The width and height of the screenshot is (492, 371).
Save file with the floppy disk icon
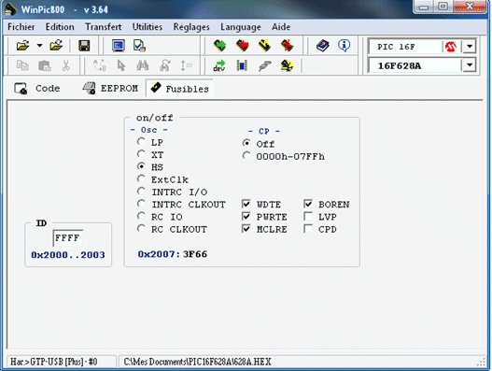click(84, 46)
